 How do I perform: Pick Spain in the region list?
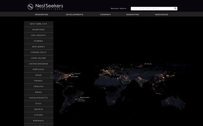pyautogui.click(x=39, y=75)
